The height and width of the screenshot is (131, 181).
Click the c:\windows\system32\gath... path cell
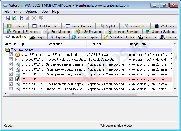tap(149, 79)
